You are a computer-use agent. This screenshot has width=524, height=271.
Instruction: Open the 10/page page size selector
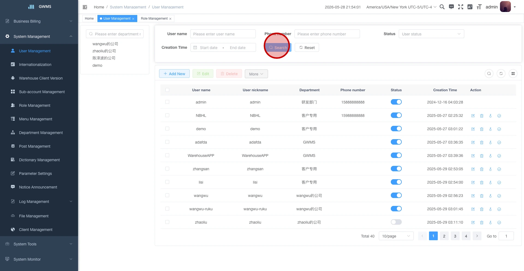pos(396,236)
